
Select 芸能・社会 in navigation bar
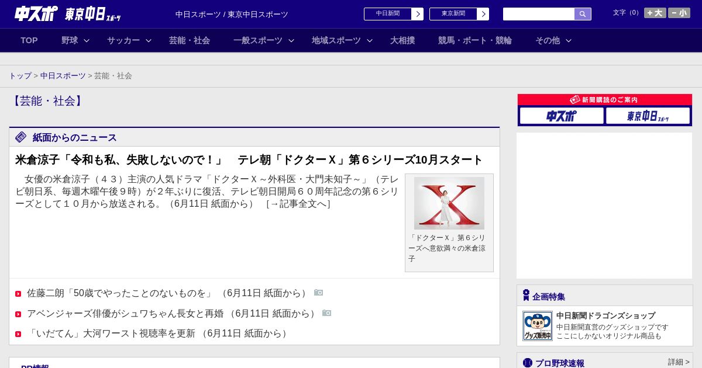click(x=190, y=40)
